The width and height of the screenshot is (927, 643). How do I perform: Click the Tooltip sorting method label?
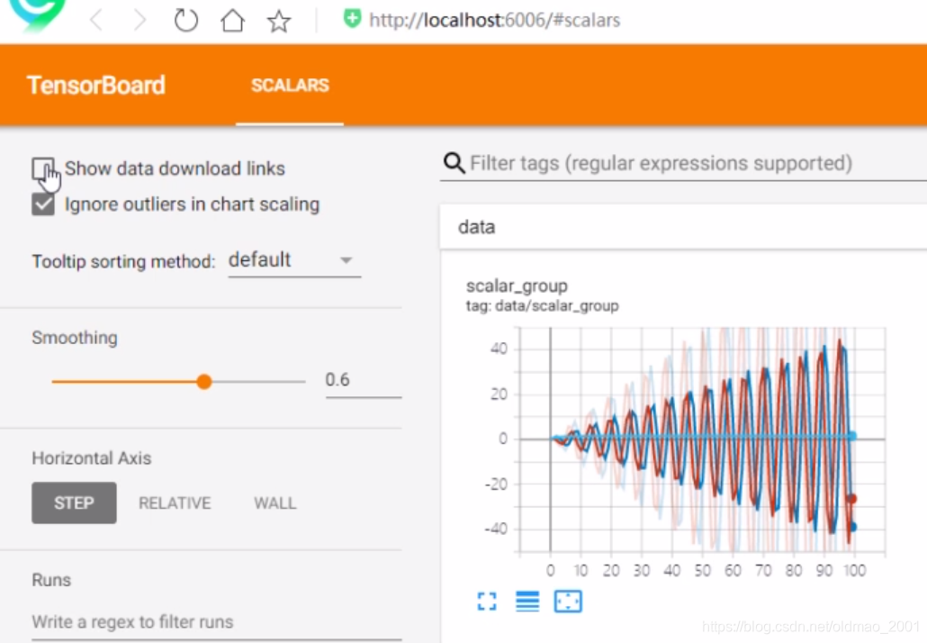click(123, 261)
